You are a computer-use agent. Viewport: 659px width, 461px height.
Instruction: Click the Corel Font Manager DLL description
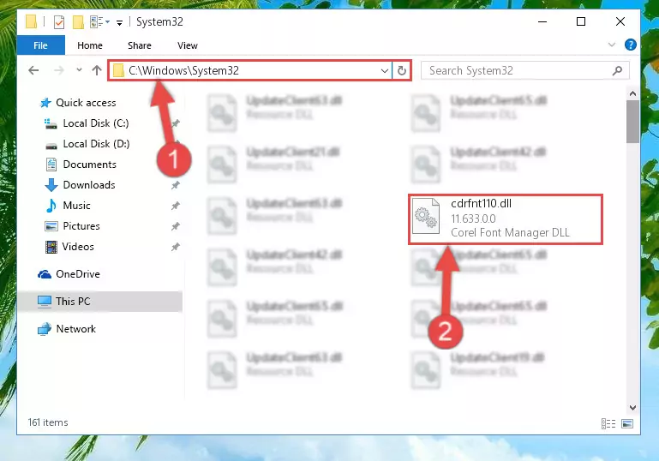(510, 232)
